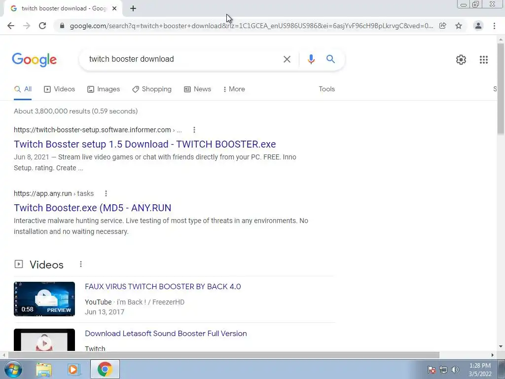505x379 pixels.
Task: Open the Windows Start menu
Action: (x=13, y=369)
